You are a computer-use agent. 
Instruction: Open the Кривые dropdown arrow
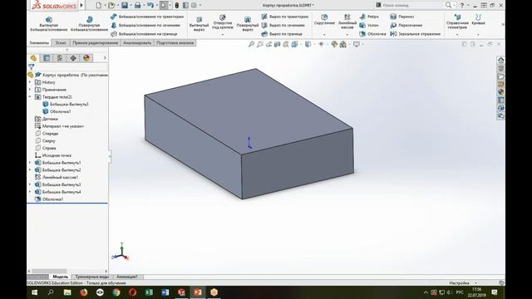point(478,34)
